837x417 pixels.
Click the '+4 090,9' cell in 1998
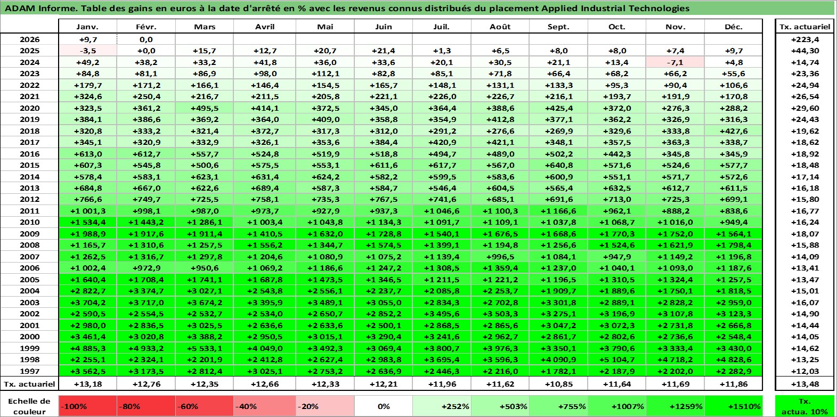558,359
